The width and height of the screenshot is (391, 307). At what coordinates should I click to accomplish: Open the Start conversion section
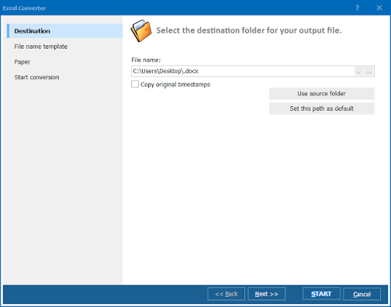tap(36, 78)
